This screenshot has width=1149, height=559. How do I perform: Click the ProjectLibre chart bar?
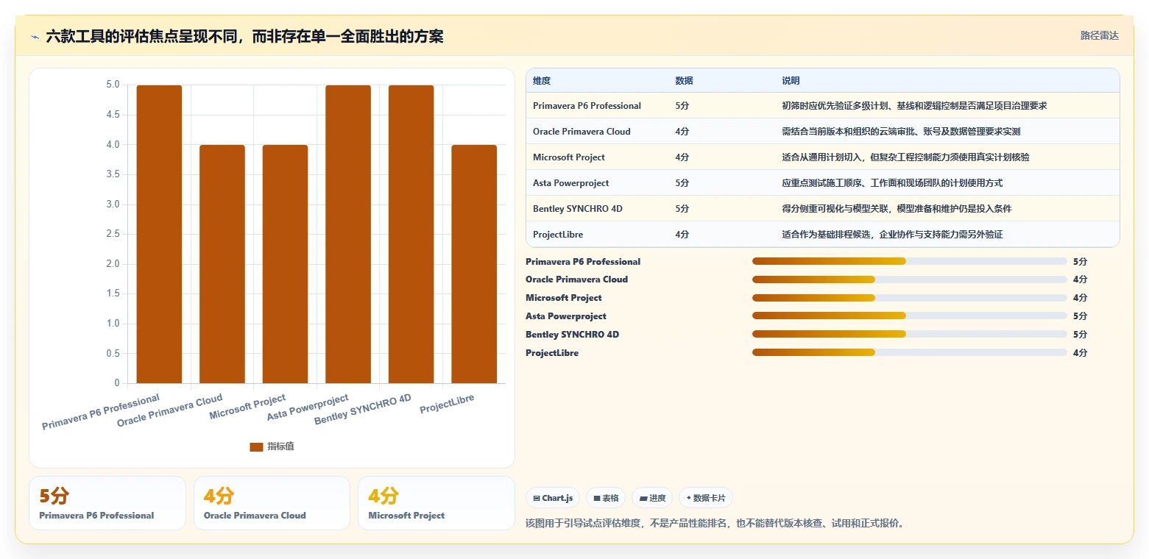(474, 264)
